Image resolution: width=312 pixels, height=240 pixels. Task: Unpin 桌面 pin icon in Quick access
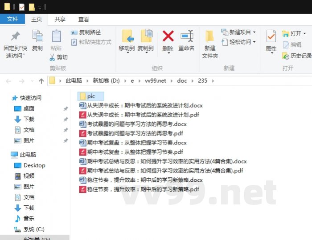click(66, 109)
